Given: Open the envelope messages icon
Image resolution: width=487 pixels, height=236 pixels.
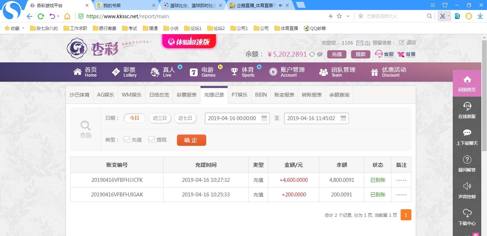Looking at the screenshot, I should point(360,43).
